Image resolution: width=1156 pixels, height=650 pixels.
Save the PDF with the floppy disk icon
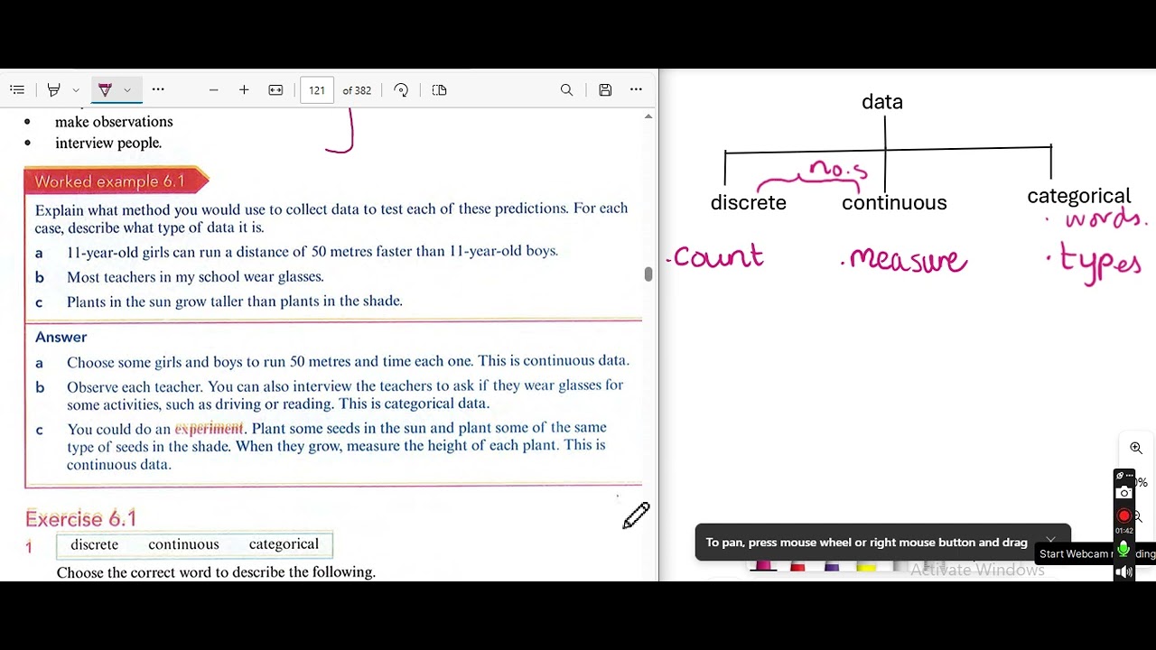pos(605,90)
